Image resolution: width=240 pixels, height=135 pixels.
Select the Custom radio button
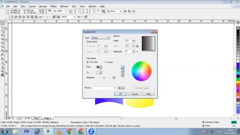click(105, 62)
